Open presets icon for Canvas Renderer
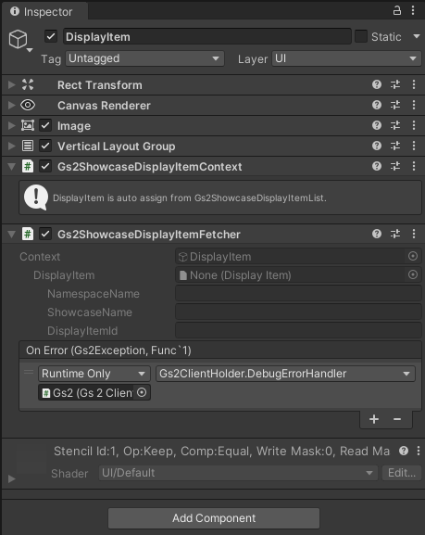 pos(395,105)
